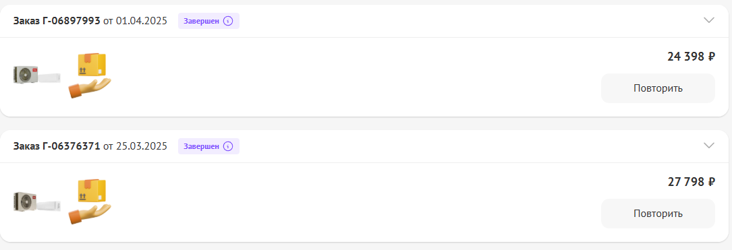
Task: Click date 01.04.2025 in first order header
Action: 142,21
